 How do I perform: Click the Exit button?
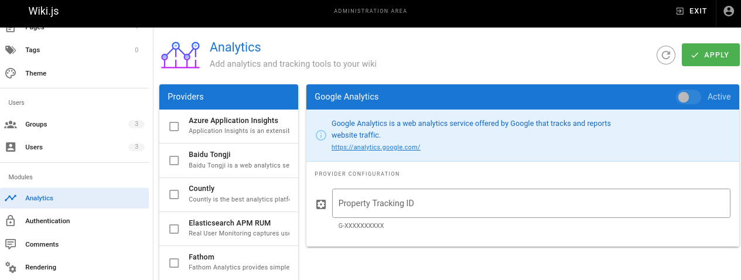[691, 11]
